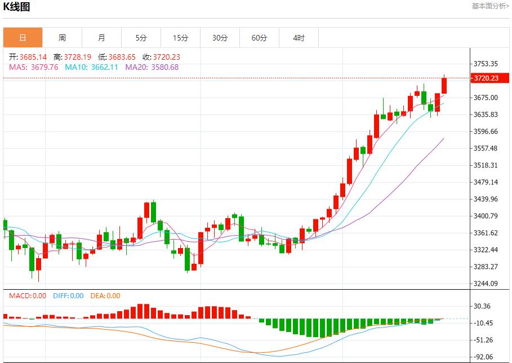Image resolution: width=512 pixels, height=363 pixels.
Task: Click the 3753.35 price axis label
Action: pos(486,64)
